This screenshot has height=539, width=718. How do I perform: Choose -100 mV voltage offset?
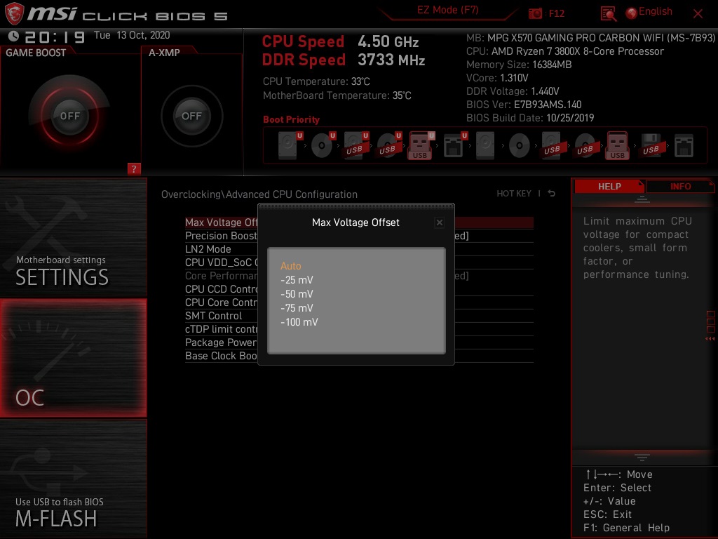pos(299,322)
